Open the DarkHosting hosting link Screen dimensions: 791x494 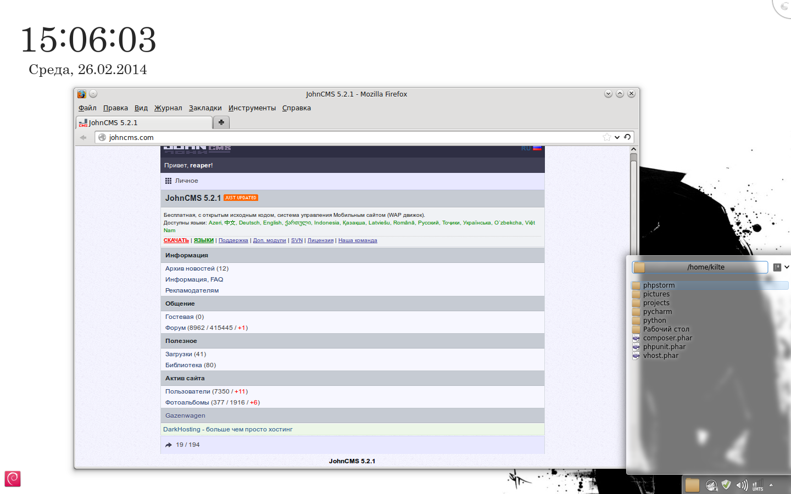coord(228,429)
